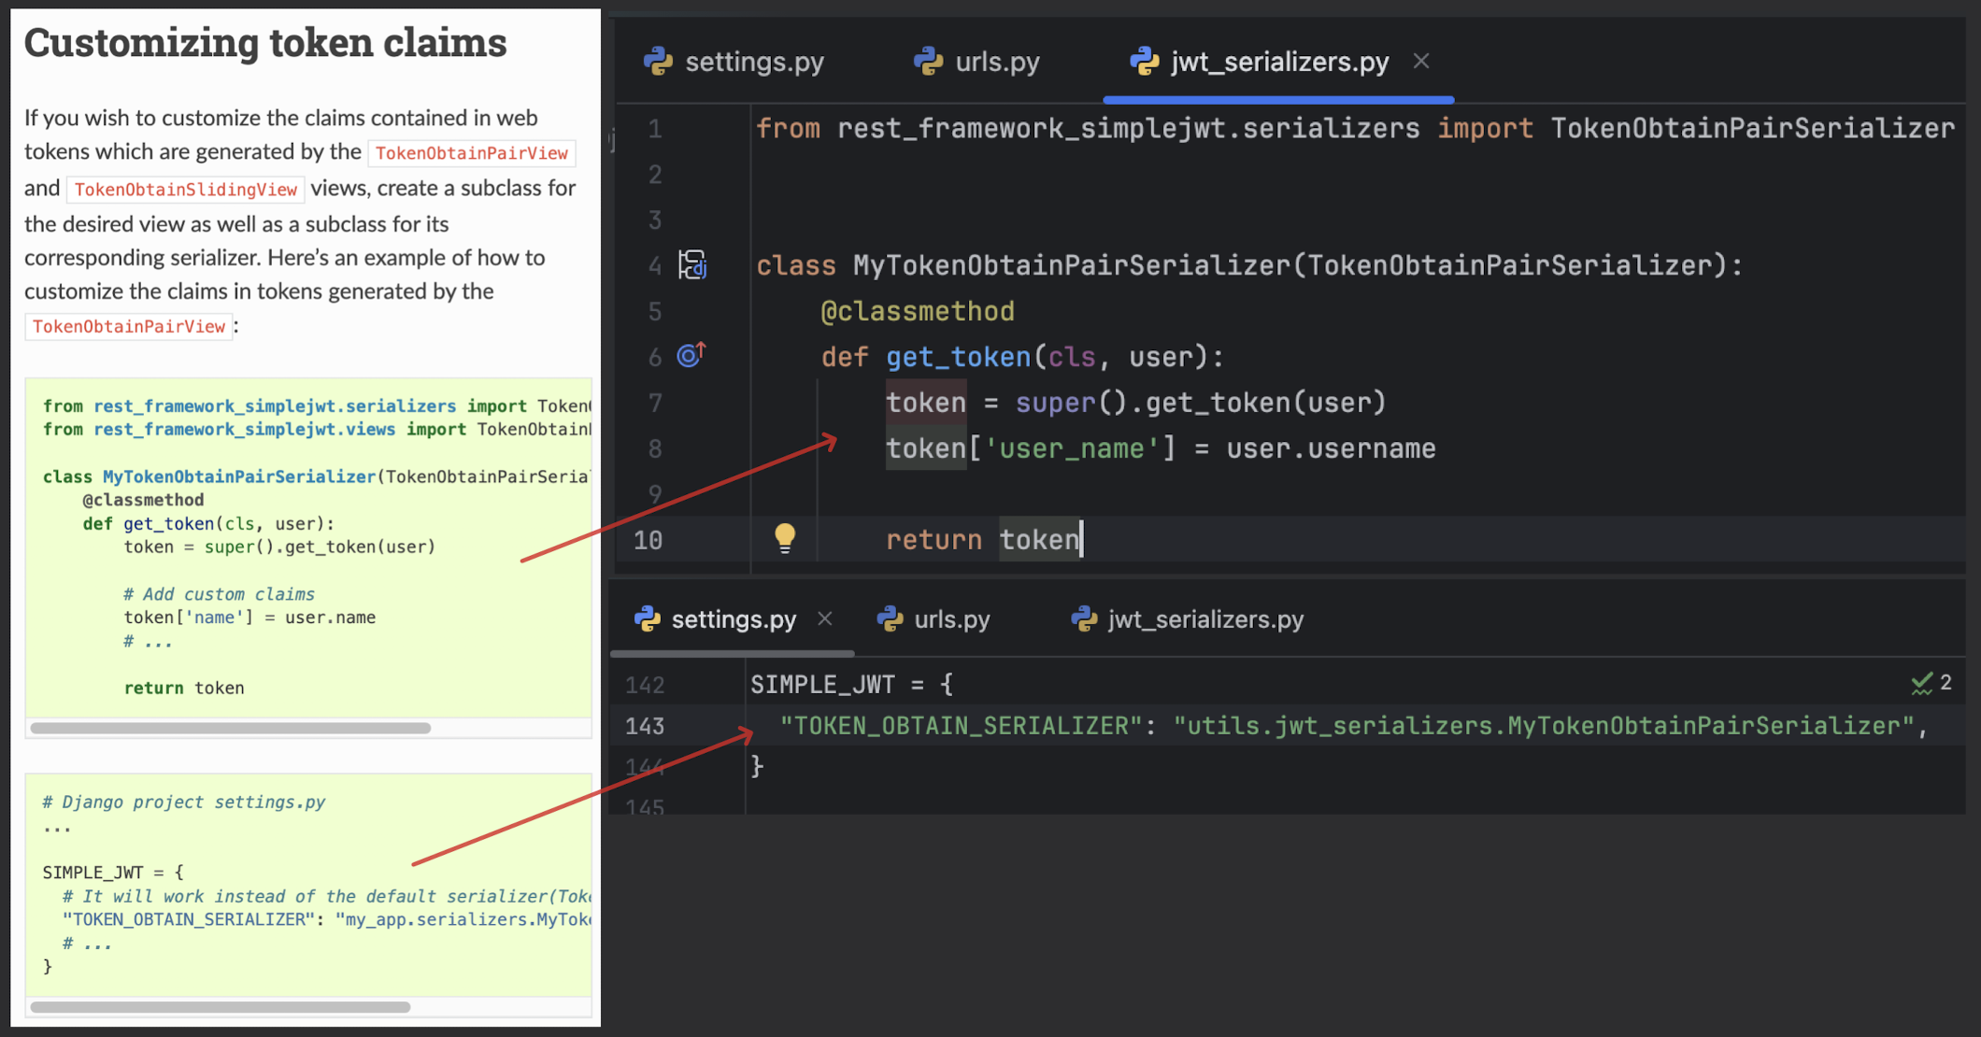Click the settings code sample horizontal scrollbar

[220, 1007]
